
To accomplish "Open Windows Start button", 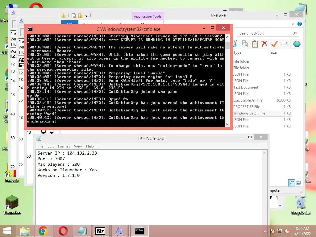I will [x=7, y=231].
